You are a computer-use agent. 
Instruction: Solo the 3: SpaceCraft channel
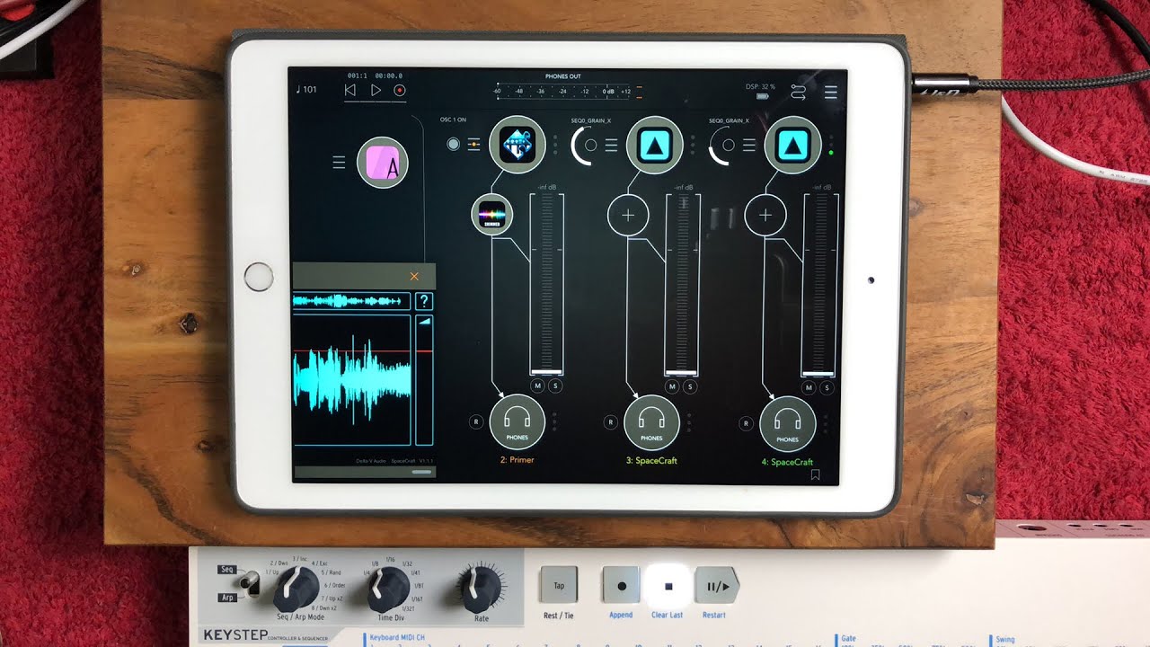pos(690,386)
